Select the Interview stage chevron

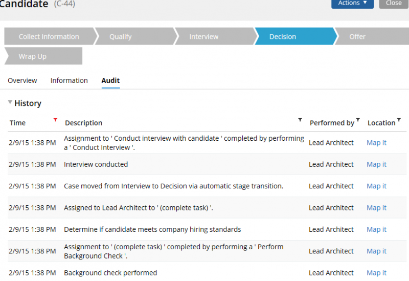click(215, 36)
